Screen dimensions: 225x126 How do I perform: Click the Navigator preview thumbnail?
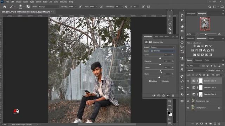[x=205, y=24]
